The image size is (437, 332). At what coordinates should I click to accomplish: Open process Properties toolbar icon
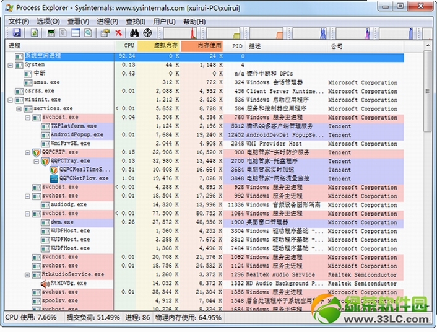pyautogui.click(x=105, y=33)
